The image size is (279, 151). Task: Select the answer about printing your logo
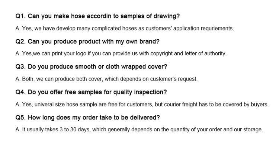tap(121, 53)
